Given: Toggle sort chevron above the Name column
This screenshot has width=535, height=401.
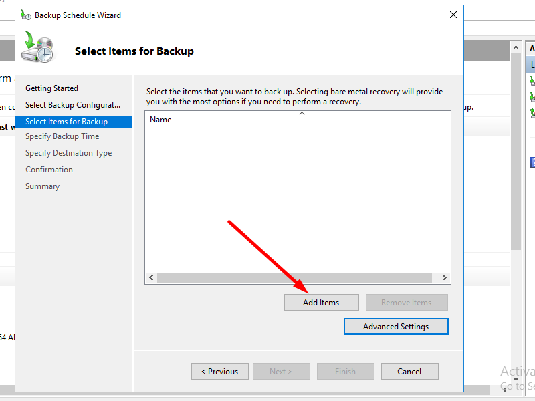Looking at the screenshot, I should click(302, 114).
